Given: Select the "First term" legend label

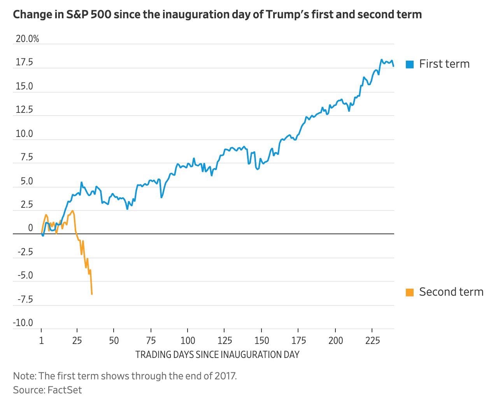Looking at the screenshot, I should [x=444, y=64].
